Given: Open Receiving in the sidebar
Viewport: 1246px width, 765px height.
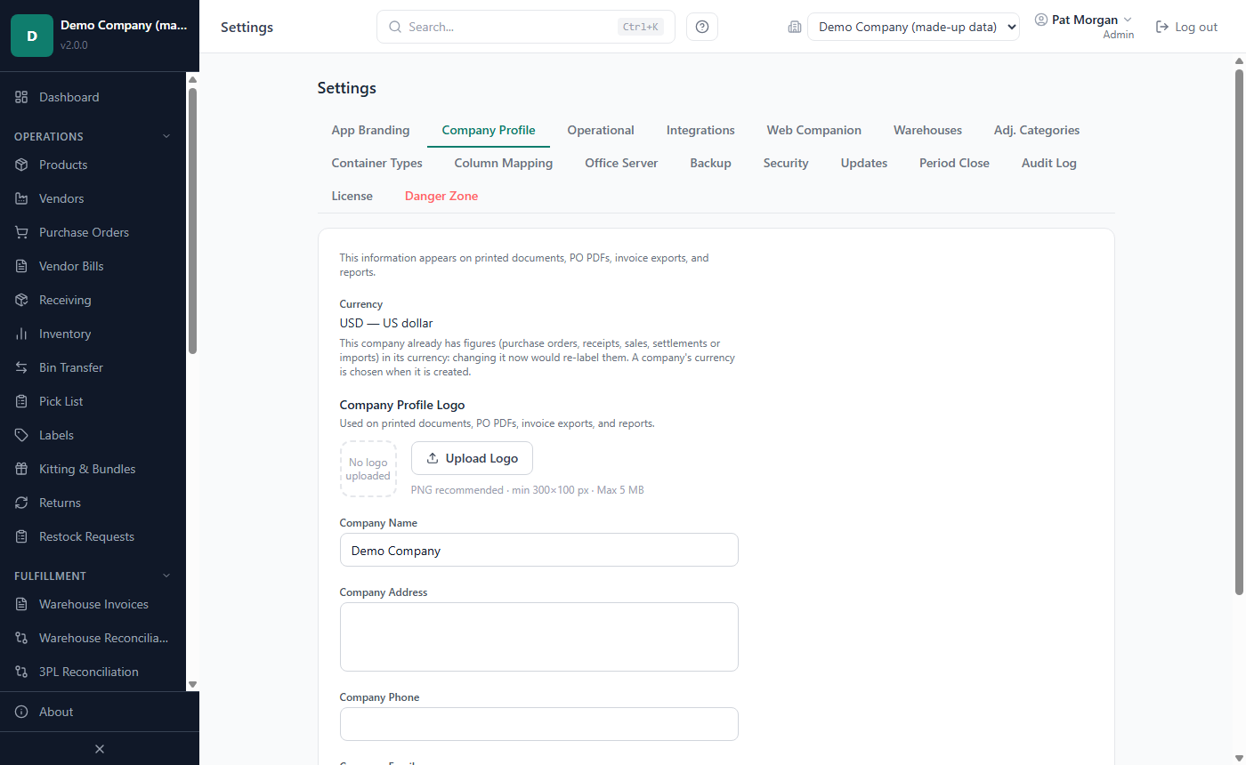Looking at the screenshot, I should [93, 300].
